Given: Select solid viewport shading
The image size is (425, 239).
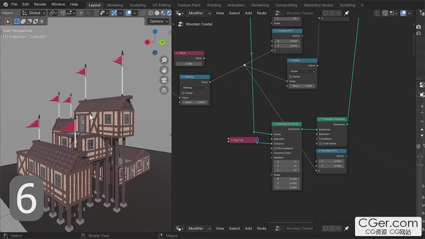Looking at the screenshot, I should click(x=157, y=13).
